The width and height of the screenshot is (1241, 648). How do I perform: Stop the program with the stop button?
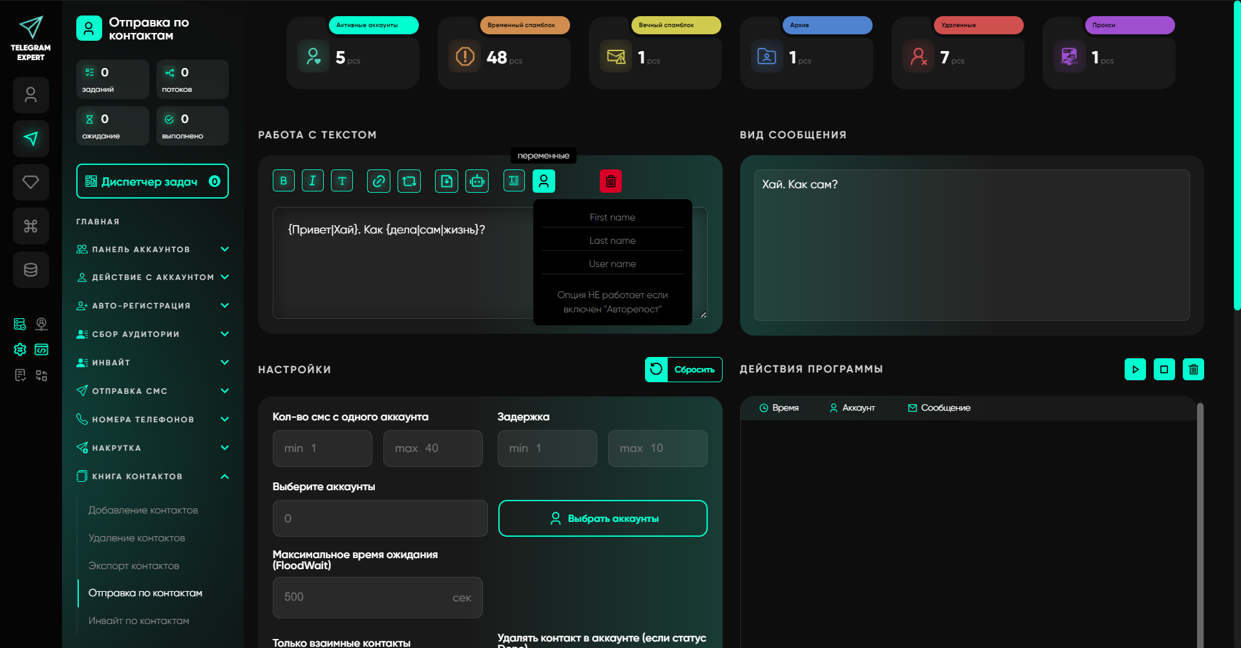tap(1164, 369)
